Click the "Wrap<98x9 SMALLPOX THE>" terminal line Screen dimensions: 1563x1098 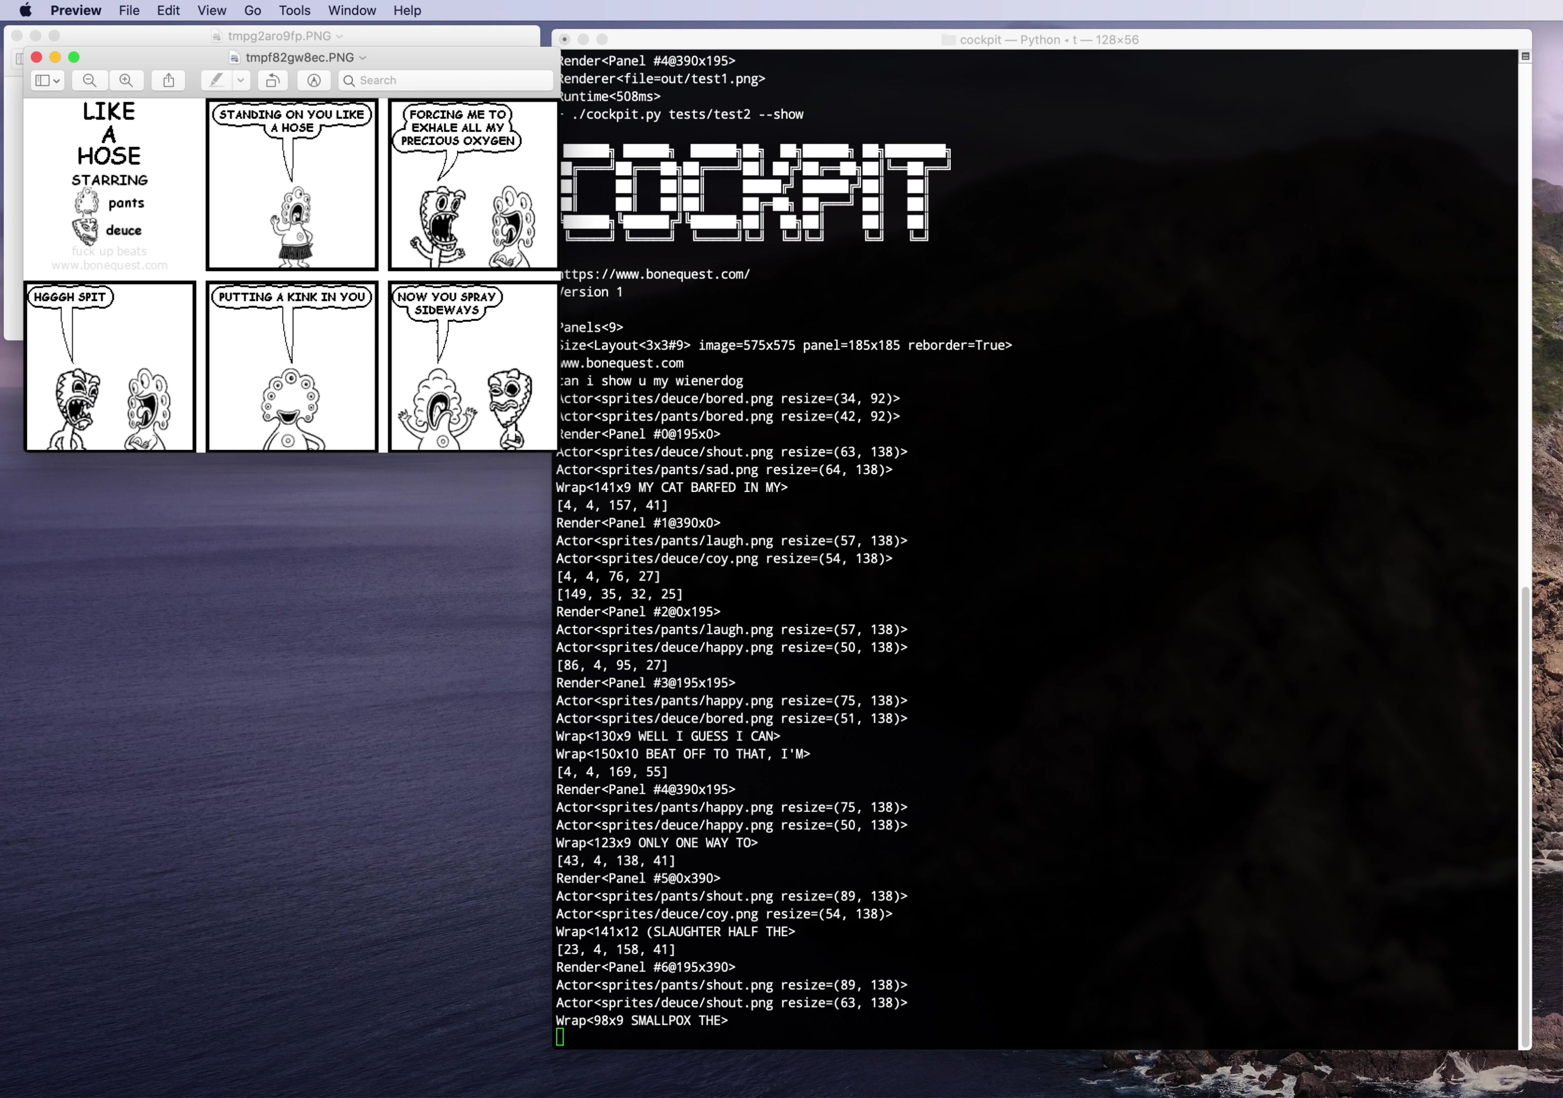[x=642, y=1020]
